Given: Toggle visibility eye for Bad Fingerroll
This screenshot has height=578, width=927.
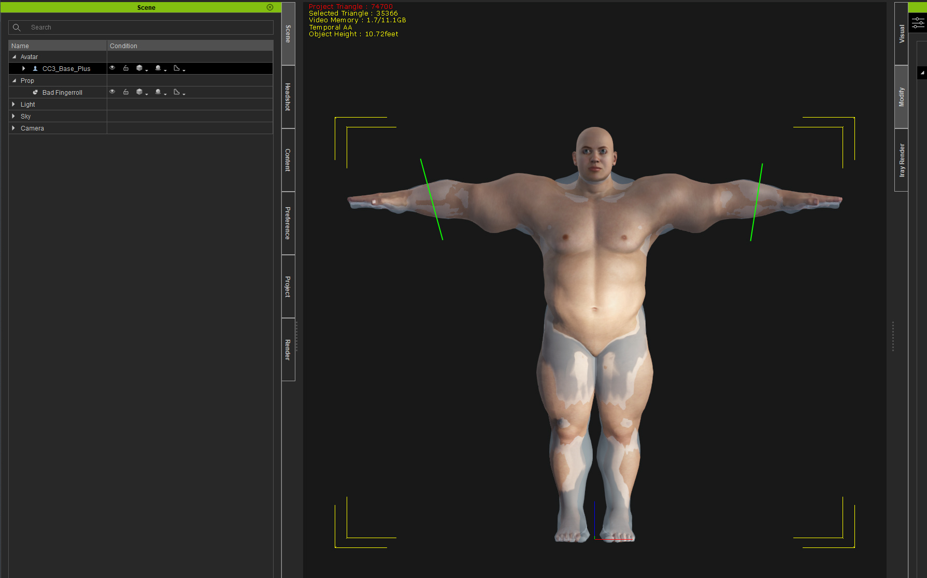Looking at the screenshot, I should 112,92.
